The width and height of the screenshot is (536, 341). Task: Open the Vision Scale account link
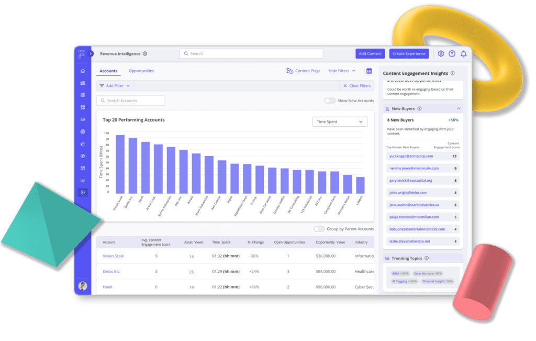click(x=113, y=256)
